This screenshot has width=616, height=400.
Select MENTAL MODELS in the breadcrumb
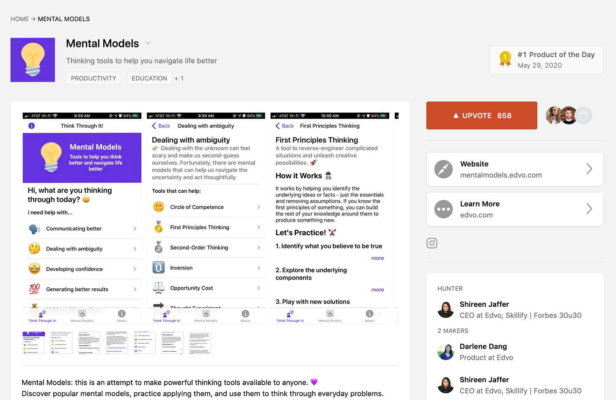pyautogui.click(x=64, y=19)
